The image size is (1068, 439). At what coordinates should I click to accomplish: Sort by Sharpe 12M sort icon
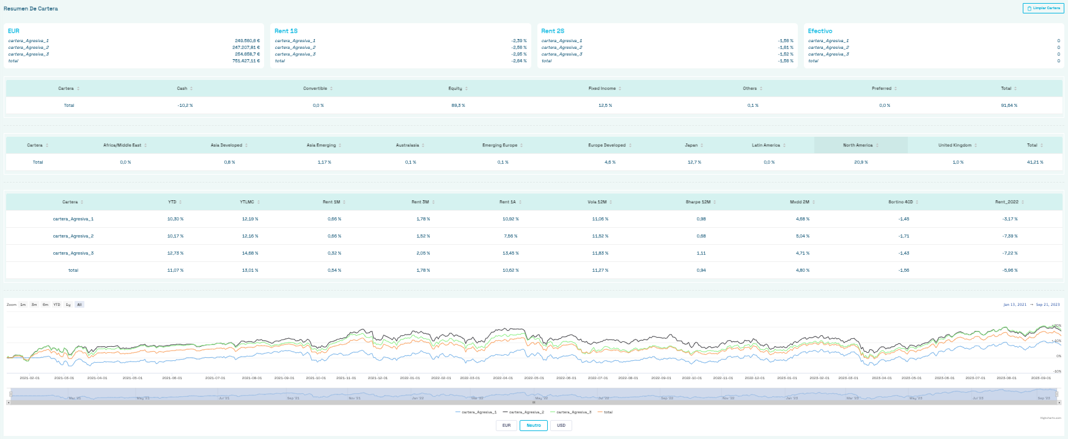(715, 202)
